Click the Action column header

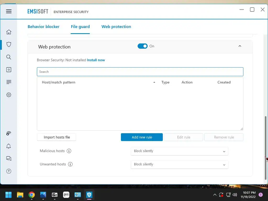pyautogui.click(x=187, y=82)
